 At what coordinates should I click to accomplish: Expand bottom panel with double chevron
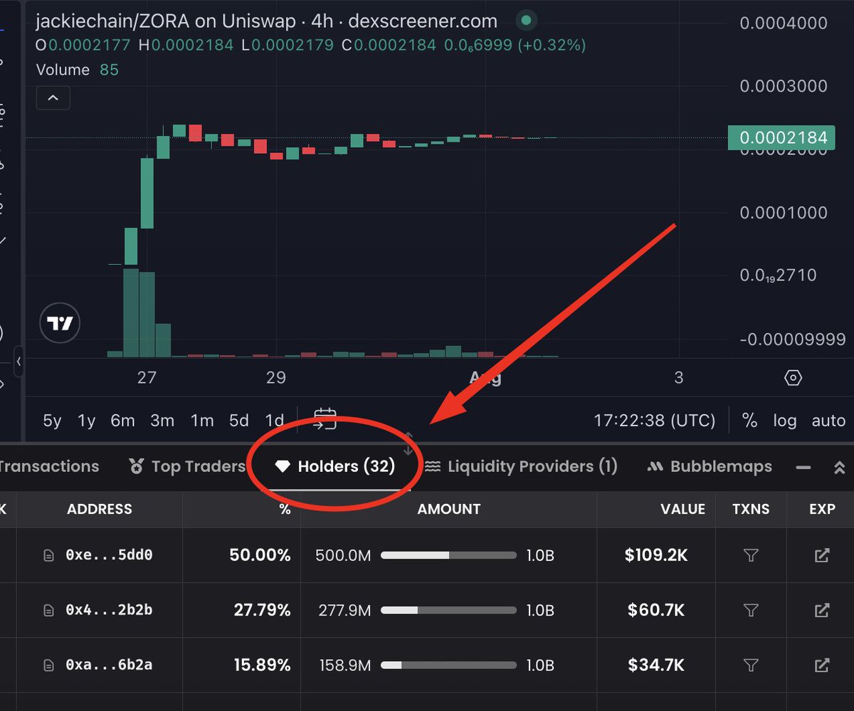click(840, 468)
